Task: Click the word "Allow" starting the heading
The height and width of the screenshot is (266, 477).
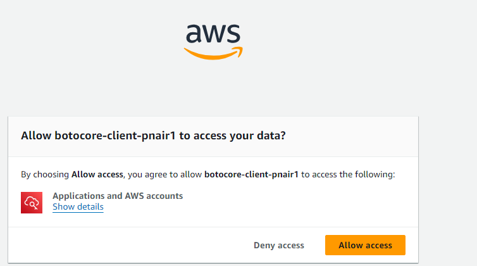Action: [x=37, y=136]
